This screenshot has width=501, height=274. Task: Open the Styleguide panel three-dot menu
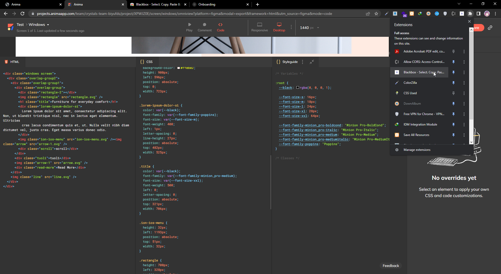click(x=302, y=62)
